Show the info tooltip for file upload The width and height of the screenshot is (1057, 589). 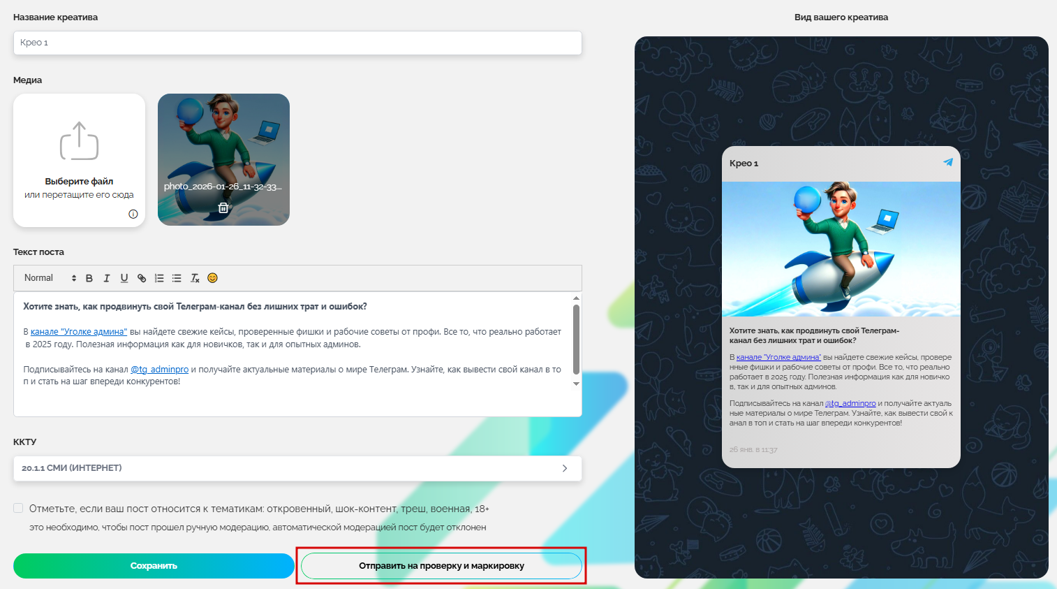133,214
